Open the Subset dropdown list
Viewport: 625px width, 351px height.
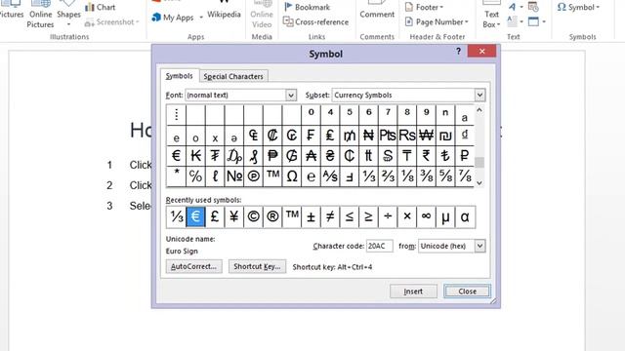point(479,96)
